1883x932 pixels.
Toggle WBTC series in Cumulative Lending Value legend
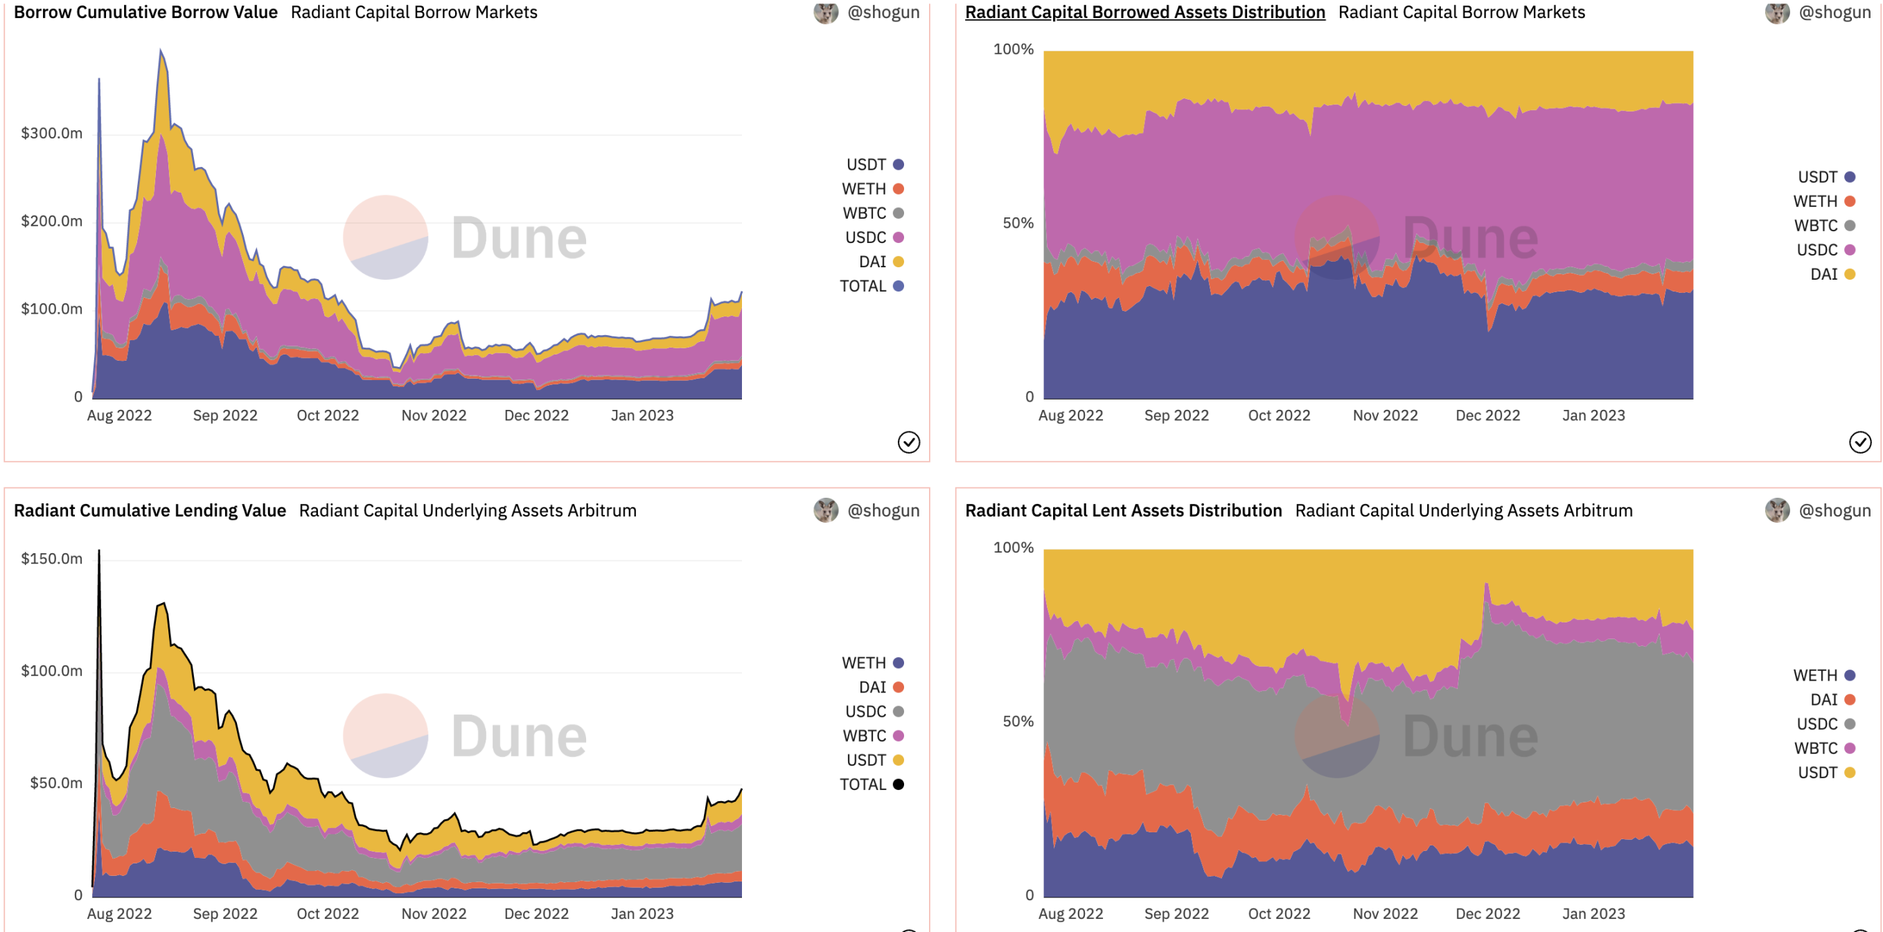(873, 735)
